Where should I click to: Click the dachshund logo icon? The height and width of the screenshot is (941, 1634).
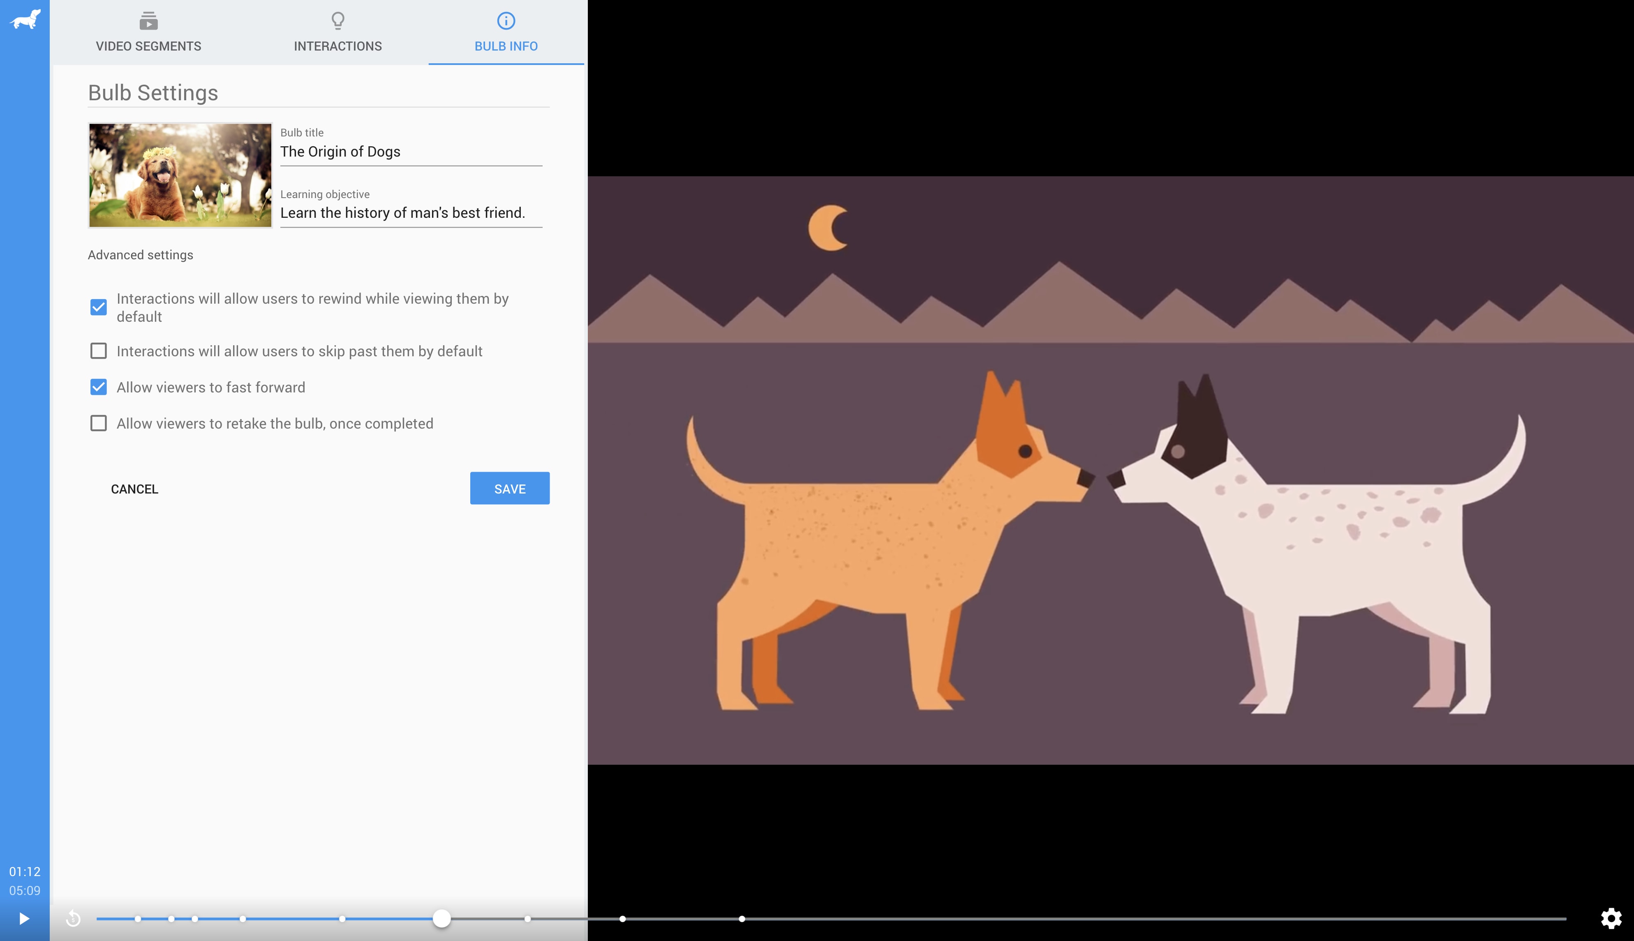click(25, 19)
